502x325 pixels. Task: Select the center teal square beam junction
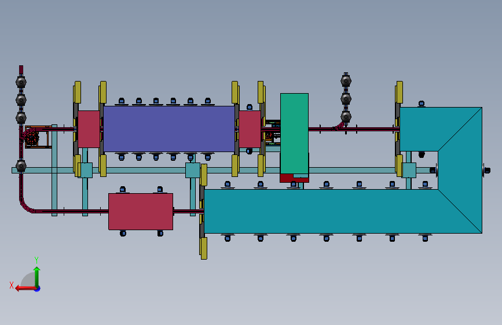(193, 171)
